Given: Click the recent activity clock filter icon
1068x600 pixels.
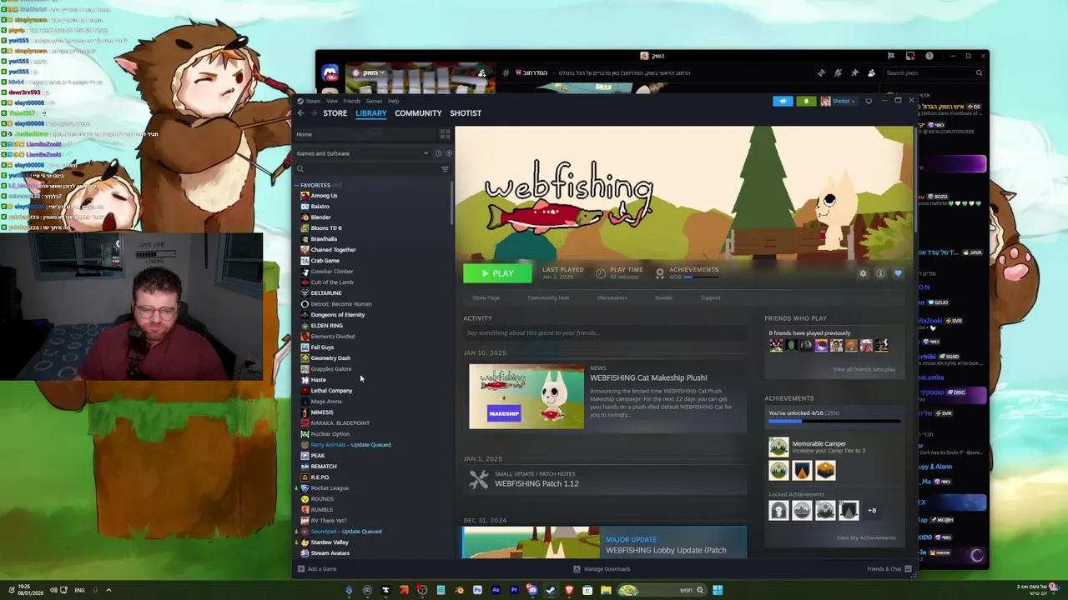Looking at the screenshot, I should tap(438, 153).
